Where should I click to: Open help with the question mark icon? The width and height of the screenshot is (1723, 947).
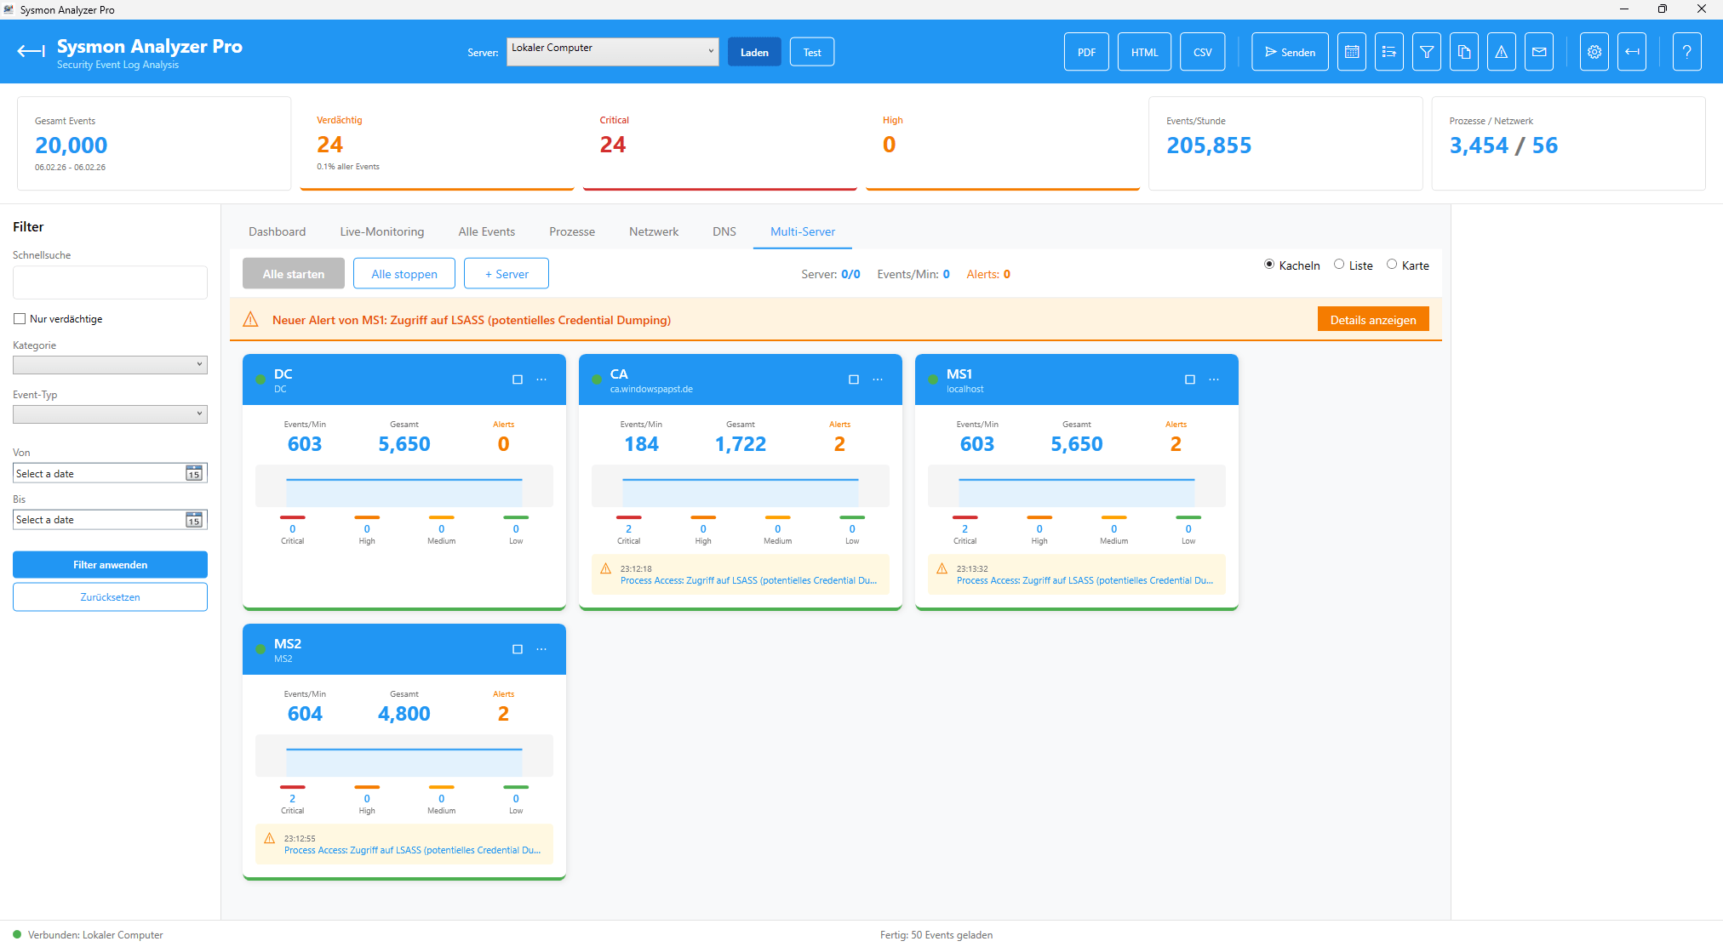point(1686,52)
